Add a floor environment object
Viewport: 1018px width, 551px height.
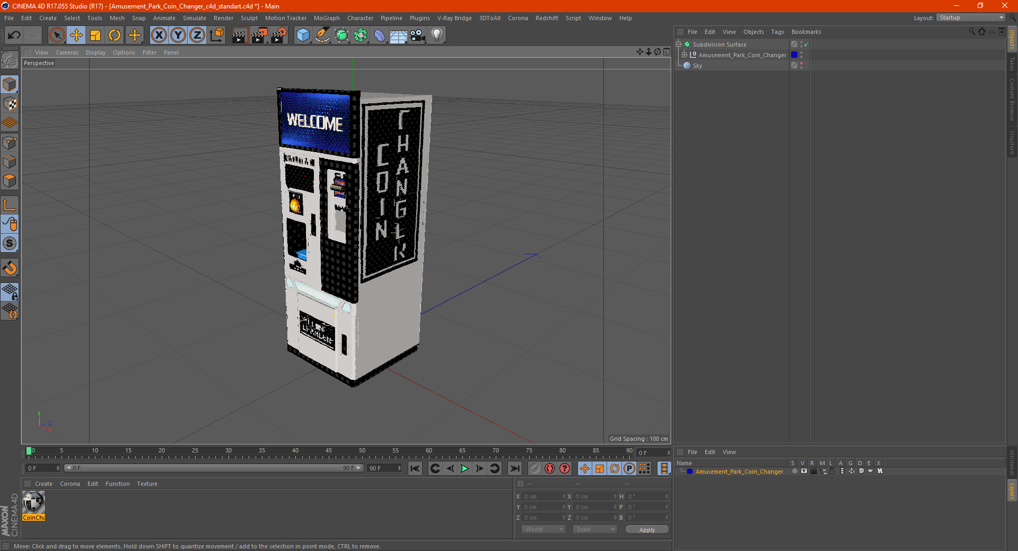(x=399, y=35)
